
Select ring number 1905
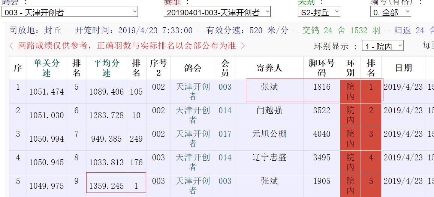(x=322, y=181)
